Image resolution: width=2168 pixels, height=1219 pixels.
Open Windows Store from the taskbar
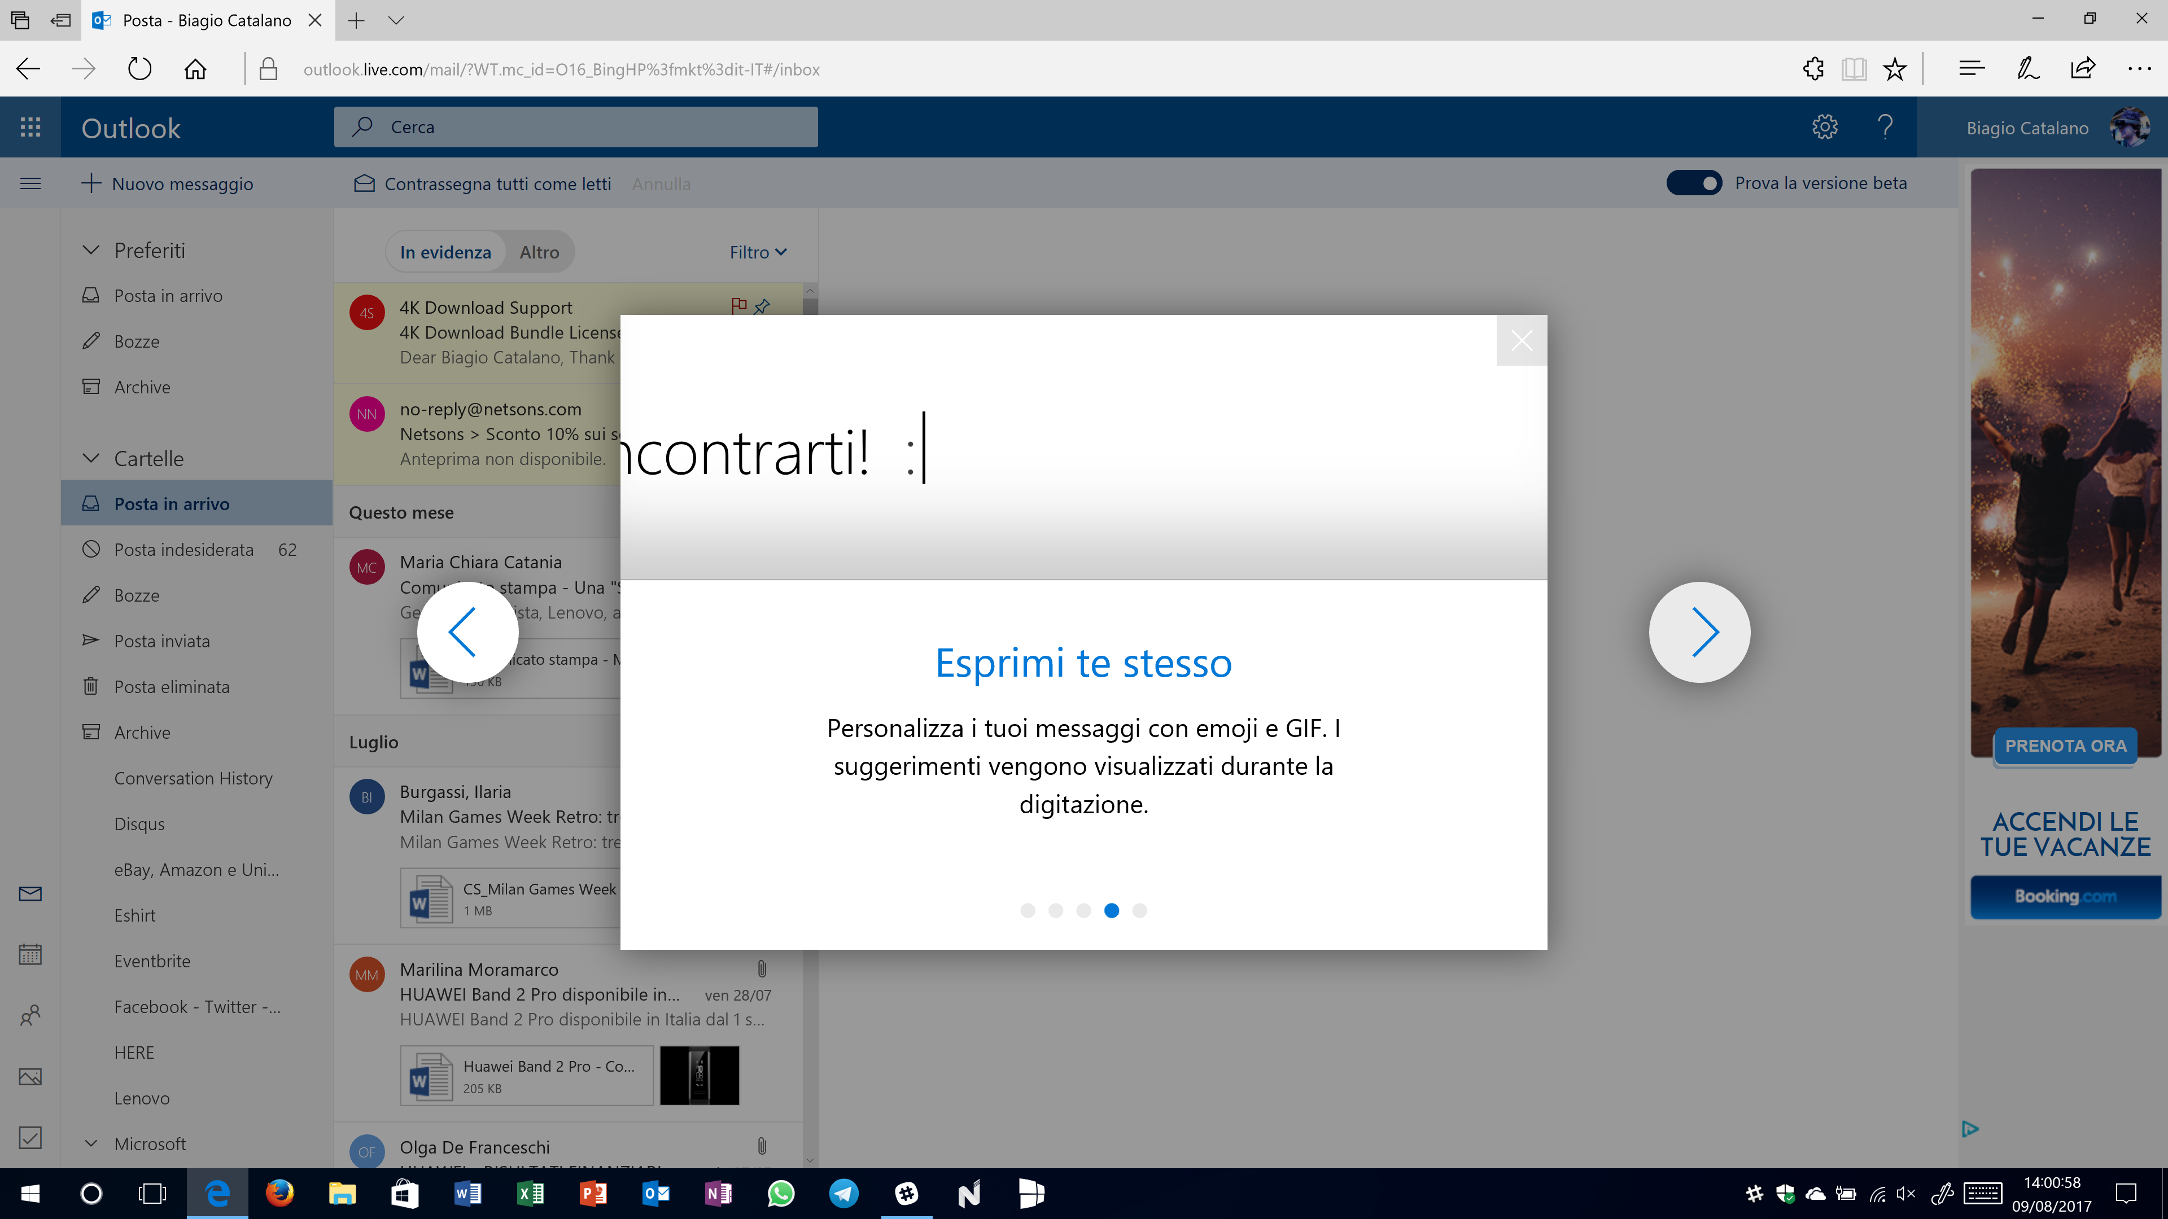(x=405, y=1193)
